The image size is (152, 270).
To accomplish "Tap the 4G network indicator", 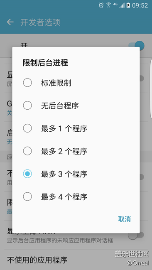I will tap(115, 4).
